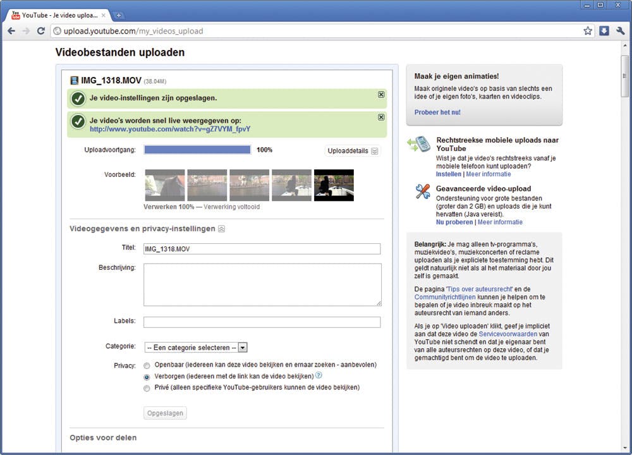Click the help icon next to Verborgen
The width and height of the screenshot is (632, 455).
[319, 375]
